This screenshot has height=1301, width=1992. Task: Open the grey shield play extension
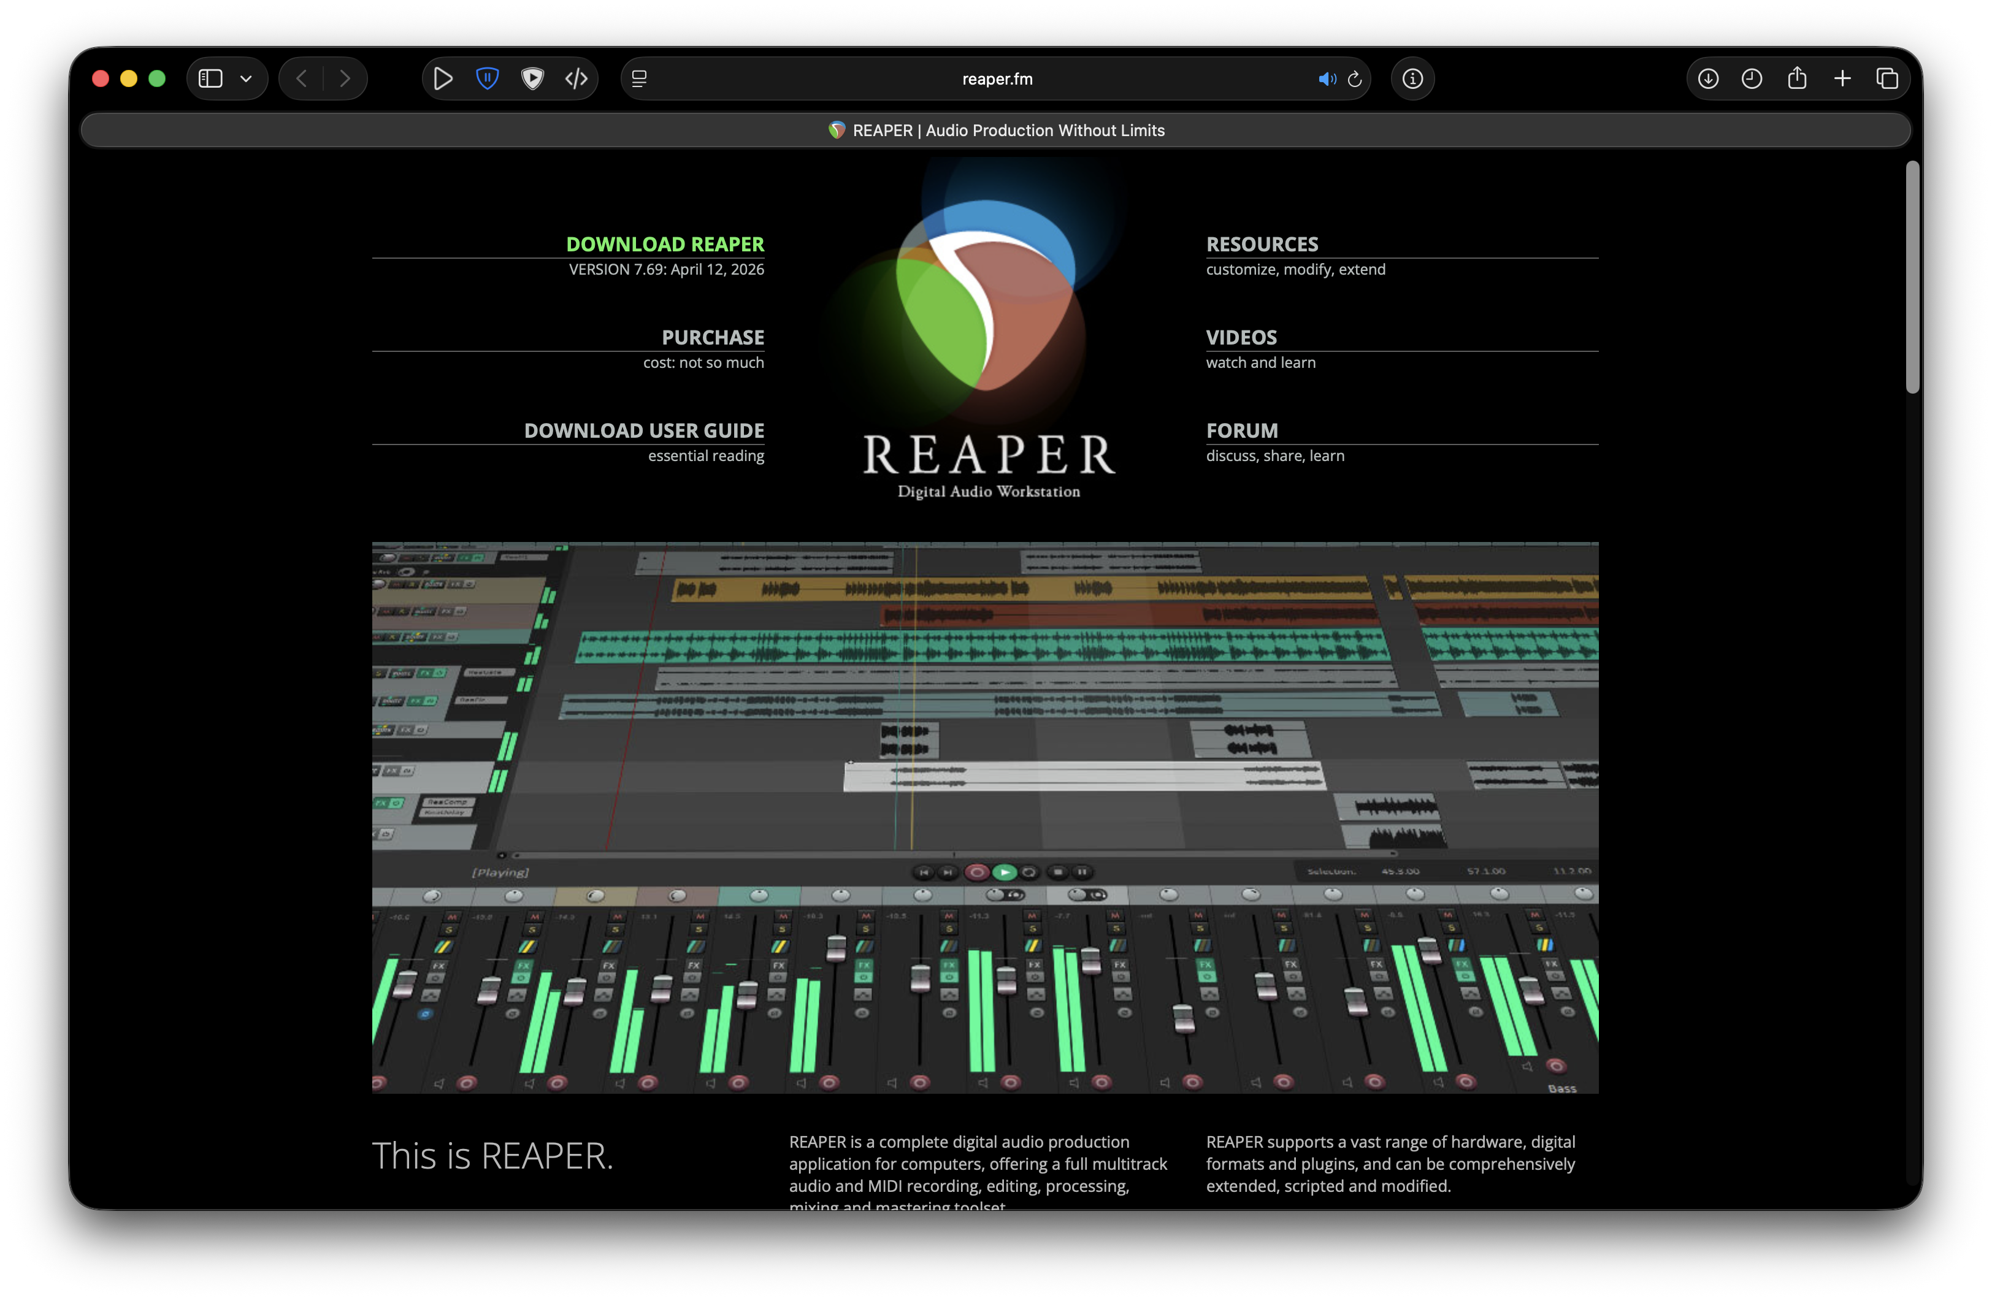[532, 78]
